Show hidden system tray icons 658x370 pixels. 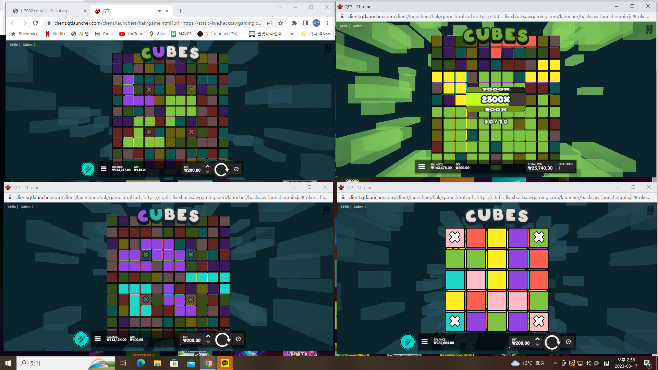pyautogui.click(x=555, y=363)
